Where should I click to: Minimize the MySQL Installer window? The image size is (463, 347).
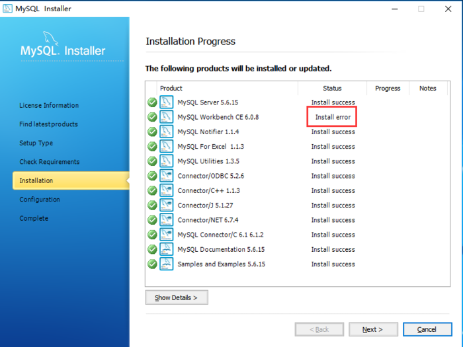click(x=394, y=9)
